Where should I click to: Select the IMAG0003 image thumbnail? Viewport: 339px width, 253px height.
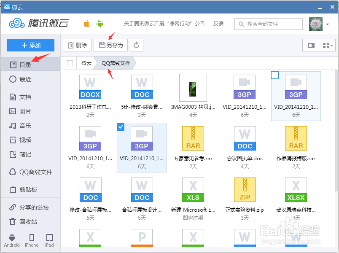click(193, 88)
